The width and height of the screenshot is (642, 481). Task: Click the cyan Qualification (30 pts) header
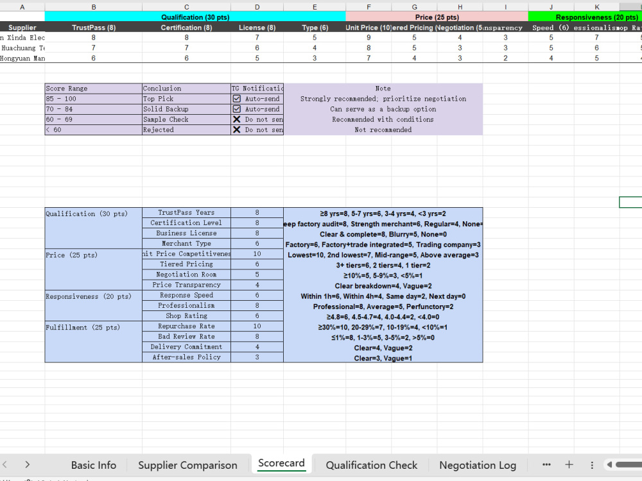(x=195, y=17)
